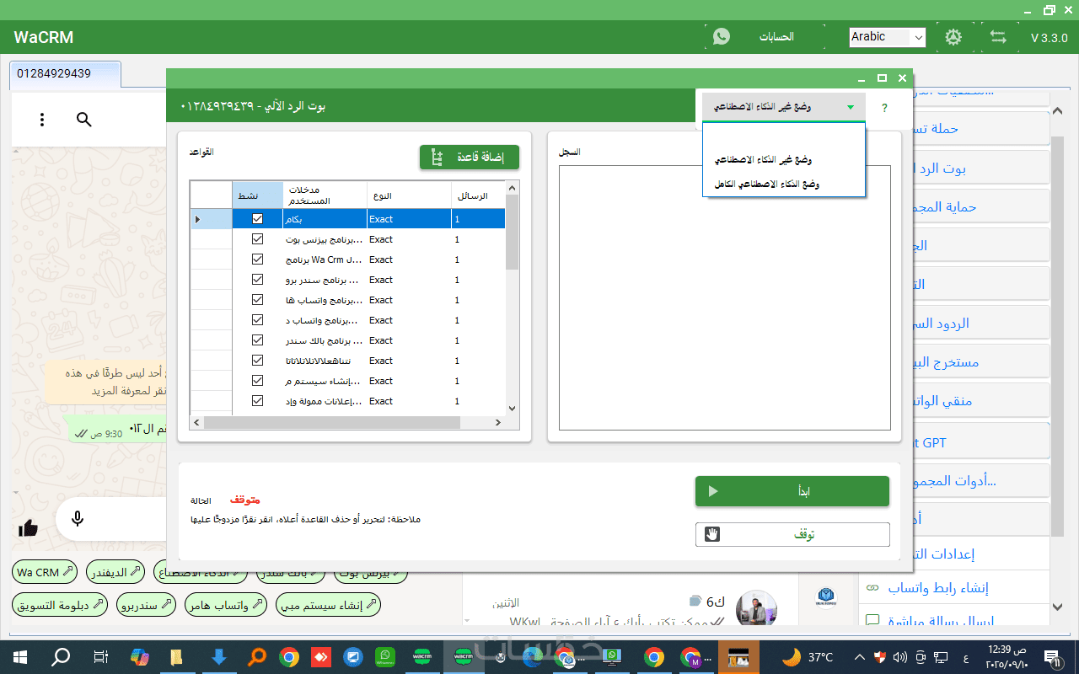Viewport: 1079px width, 674px height.
Task: Click the rules table scroll down arrow
Action: click(x=512, y=408)
